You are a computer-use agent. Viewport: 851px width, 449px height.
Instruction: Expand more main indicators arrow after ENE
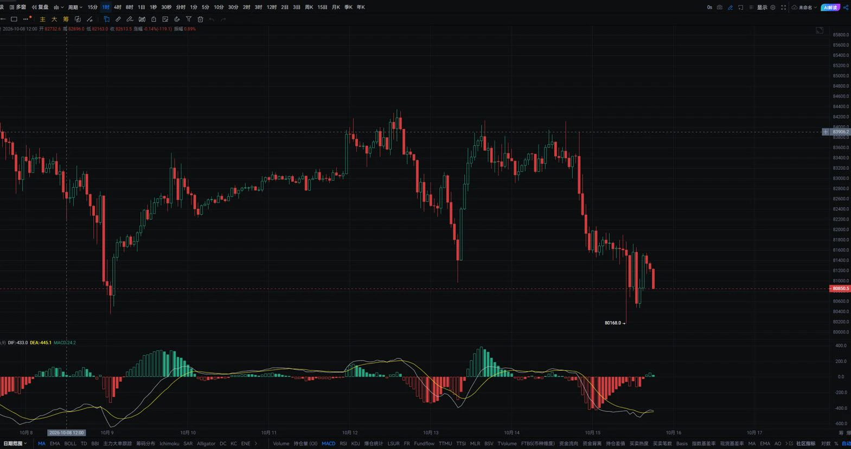point(256,444)
